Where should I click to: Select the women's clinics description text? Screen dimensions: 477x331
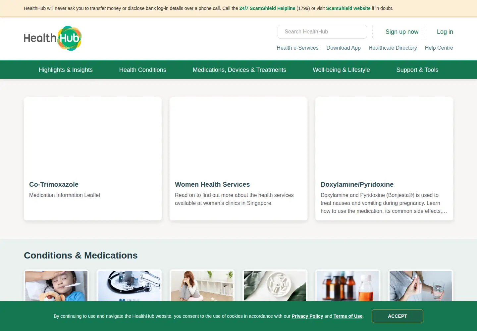point(234,199)
